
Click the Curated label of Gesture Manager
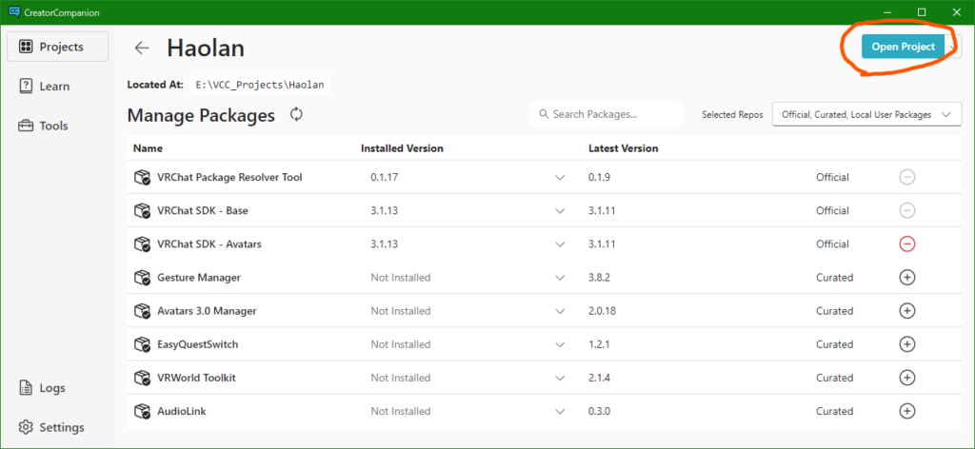[834, 278]
